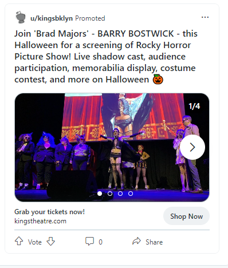Image resolution: width=228 pixels, height=268 pixels.
Task: Click the Shop Now button
Action: coord(186,216)
